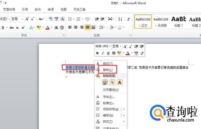Choose Merge Formatting paste option icon
The width and height of the screenshot is (201, 129).
pyautogui.click(x=112, y=82)
